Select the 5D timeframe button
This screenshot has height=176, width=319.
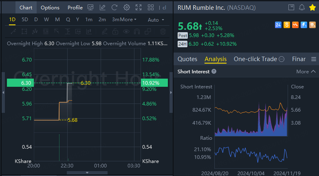pyautogui.click(x=25, y=20)
